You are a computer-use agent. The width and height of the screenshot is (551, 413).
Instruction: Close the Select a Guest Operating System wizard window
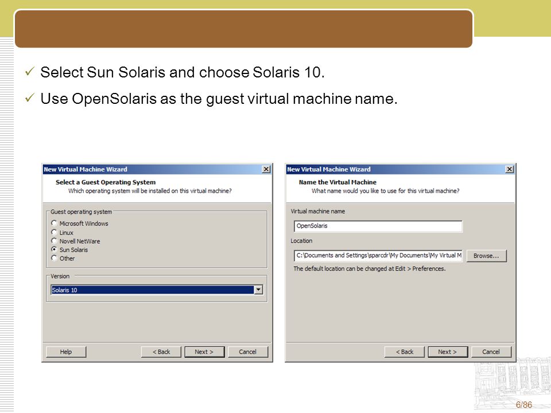pyautogui.click(x=266, y=169)
